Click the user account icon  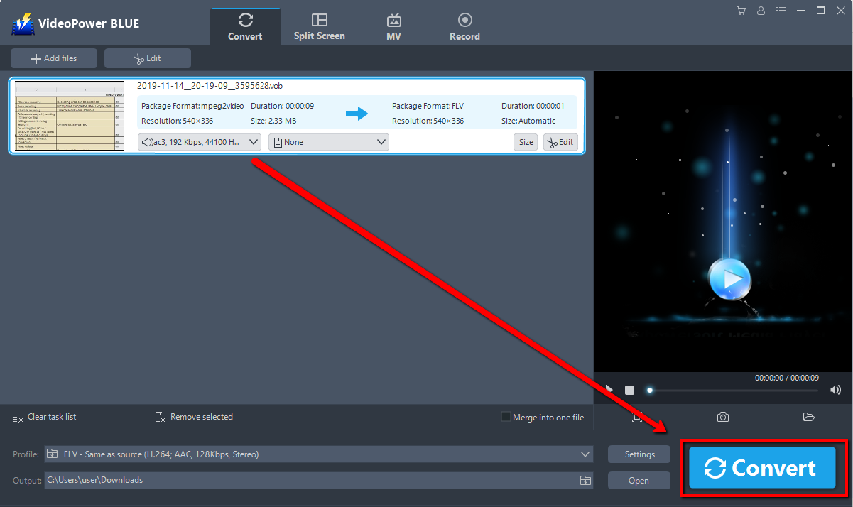[761, 10]
